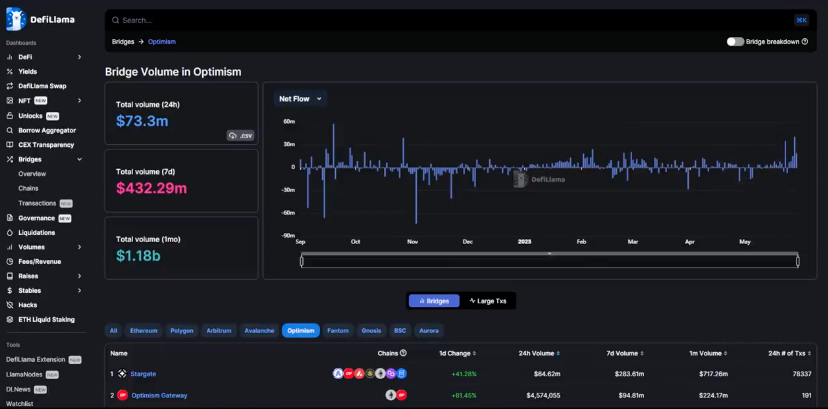
Task: Expand the Volumes menu chevron
Action: coord(79,247)
